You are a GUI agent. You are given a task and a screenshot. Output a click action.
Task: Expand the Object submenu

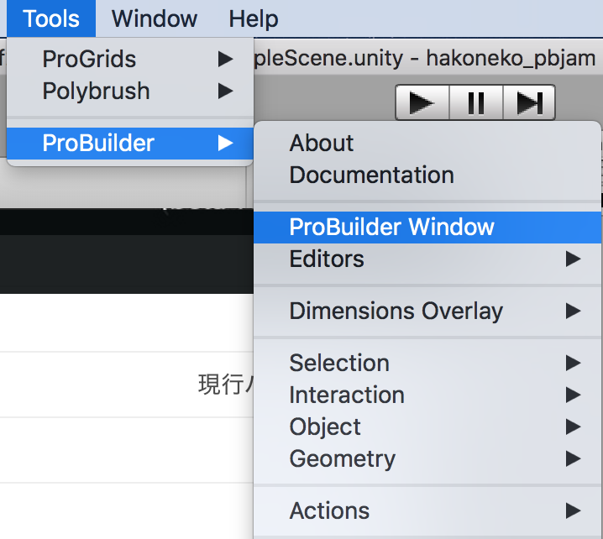coord(427,426)
